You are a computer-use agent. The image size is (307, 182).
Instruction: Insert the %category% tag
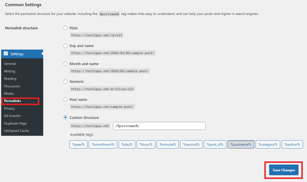[x=268, y=144]
